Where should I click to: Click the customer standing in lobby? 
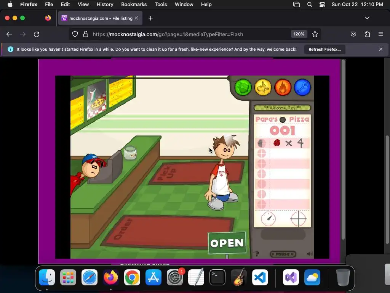click(x=222, y=172)
